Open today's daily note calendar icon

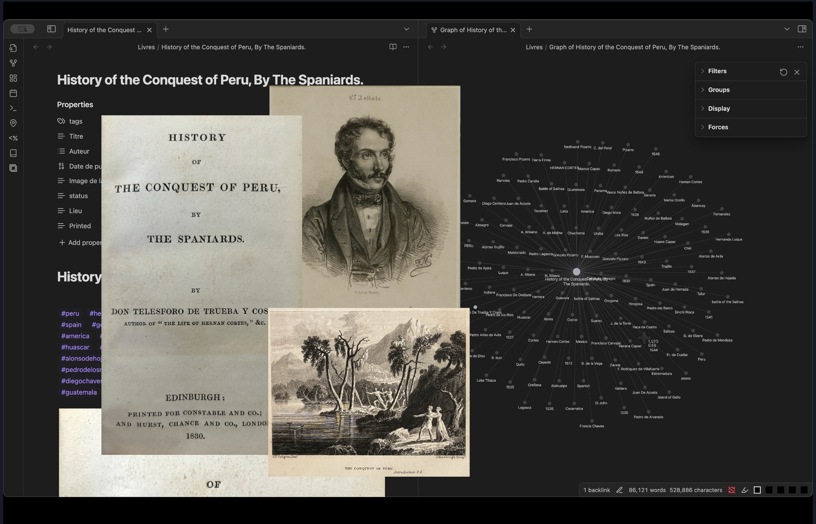[13, 93]
